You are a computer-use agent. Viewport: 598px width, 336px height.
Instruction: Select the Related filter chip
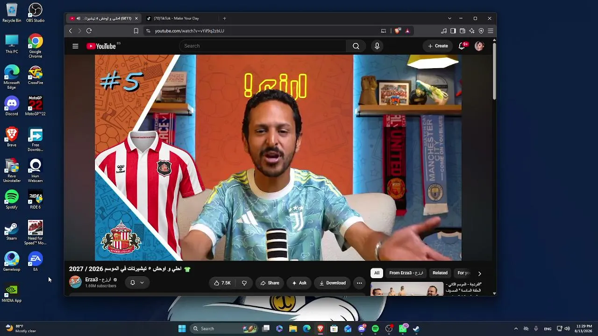(440, 273)
